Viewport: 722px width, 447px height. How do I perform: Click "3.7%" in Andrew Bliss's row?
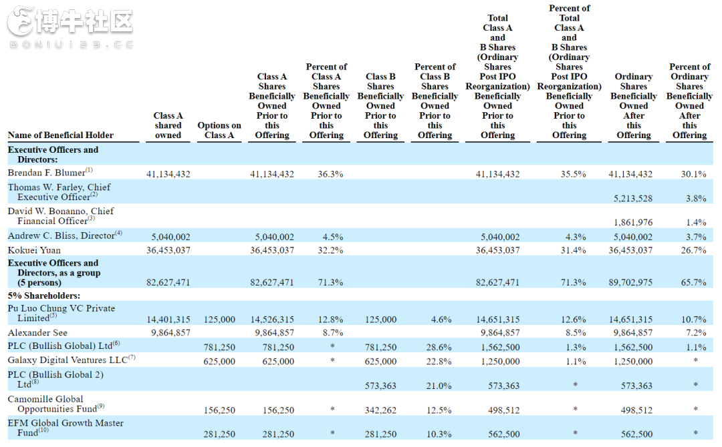coord(696,237)
